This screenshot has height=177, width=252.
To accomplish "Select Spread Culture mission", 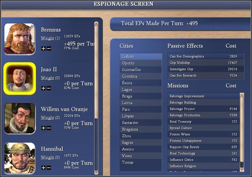I will point(204,128).
